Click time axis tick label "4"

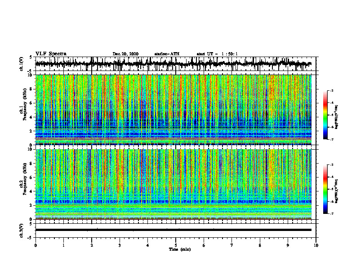[x=148, y=245]
